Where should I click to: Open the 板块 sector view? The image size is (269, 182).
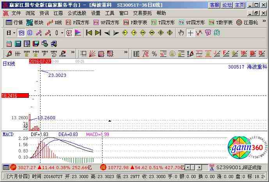(x=35, y=23)
